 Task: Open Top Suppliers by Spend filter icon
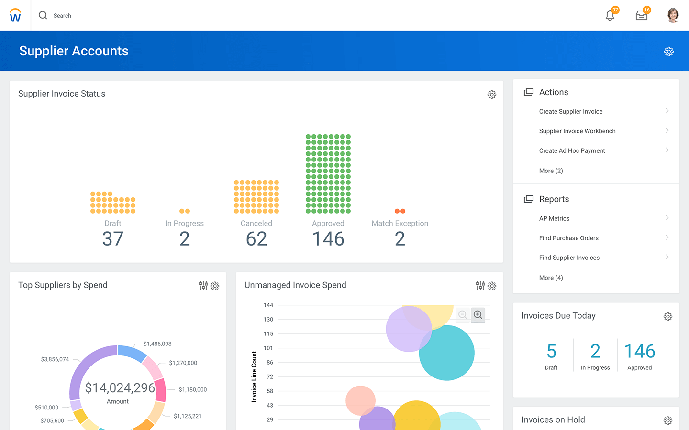[203, 286]
